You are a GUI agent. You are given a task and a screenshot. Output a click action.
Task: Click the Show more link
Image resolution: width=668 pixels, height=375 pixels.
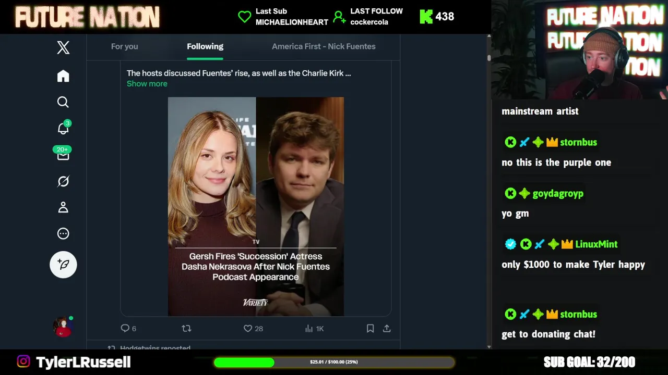pos(147,83)
